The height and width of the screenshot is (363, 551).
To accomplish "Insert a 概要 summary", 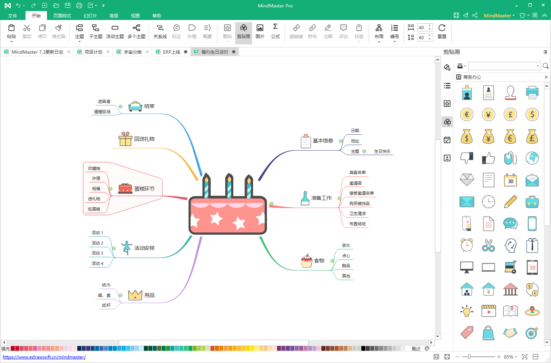I will [207, 32].
